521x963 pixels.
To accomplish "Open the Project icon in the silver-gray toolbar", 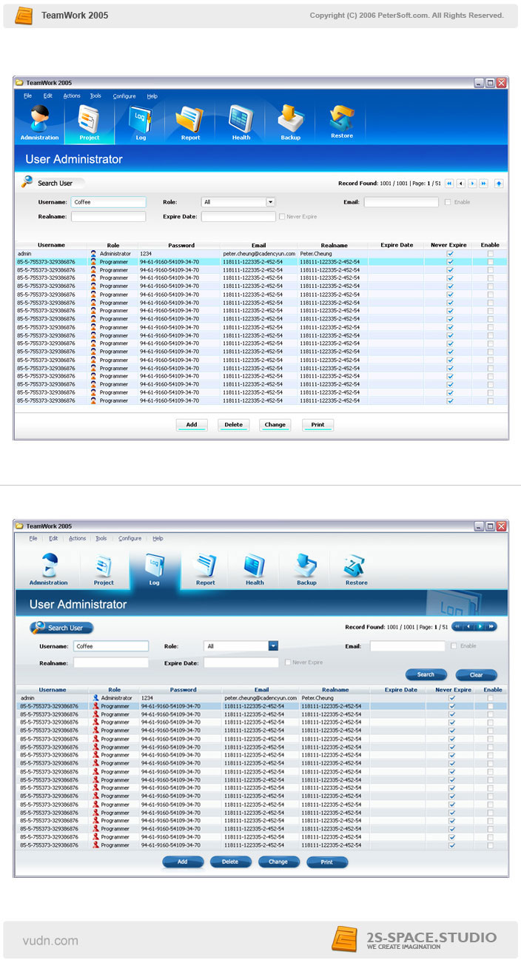I will [x=104, y=569].
